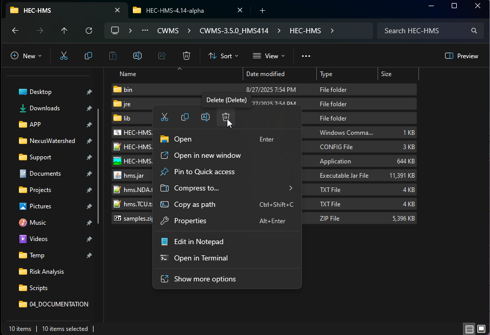Toggle the Preview pane

pyautogui.click(x=461, y=56)
